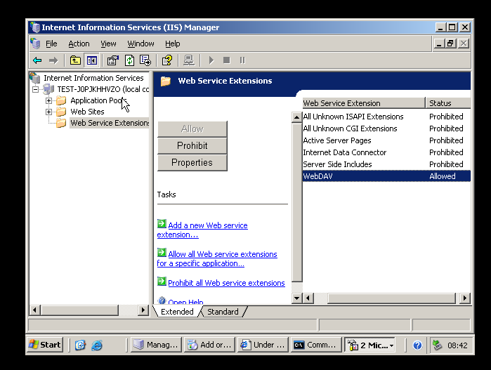The image size is (491, 370).
Task: Click the green tray icon next to clock
Action: pyautogui.click(x=437, y=345)
